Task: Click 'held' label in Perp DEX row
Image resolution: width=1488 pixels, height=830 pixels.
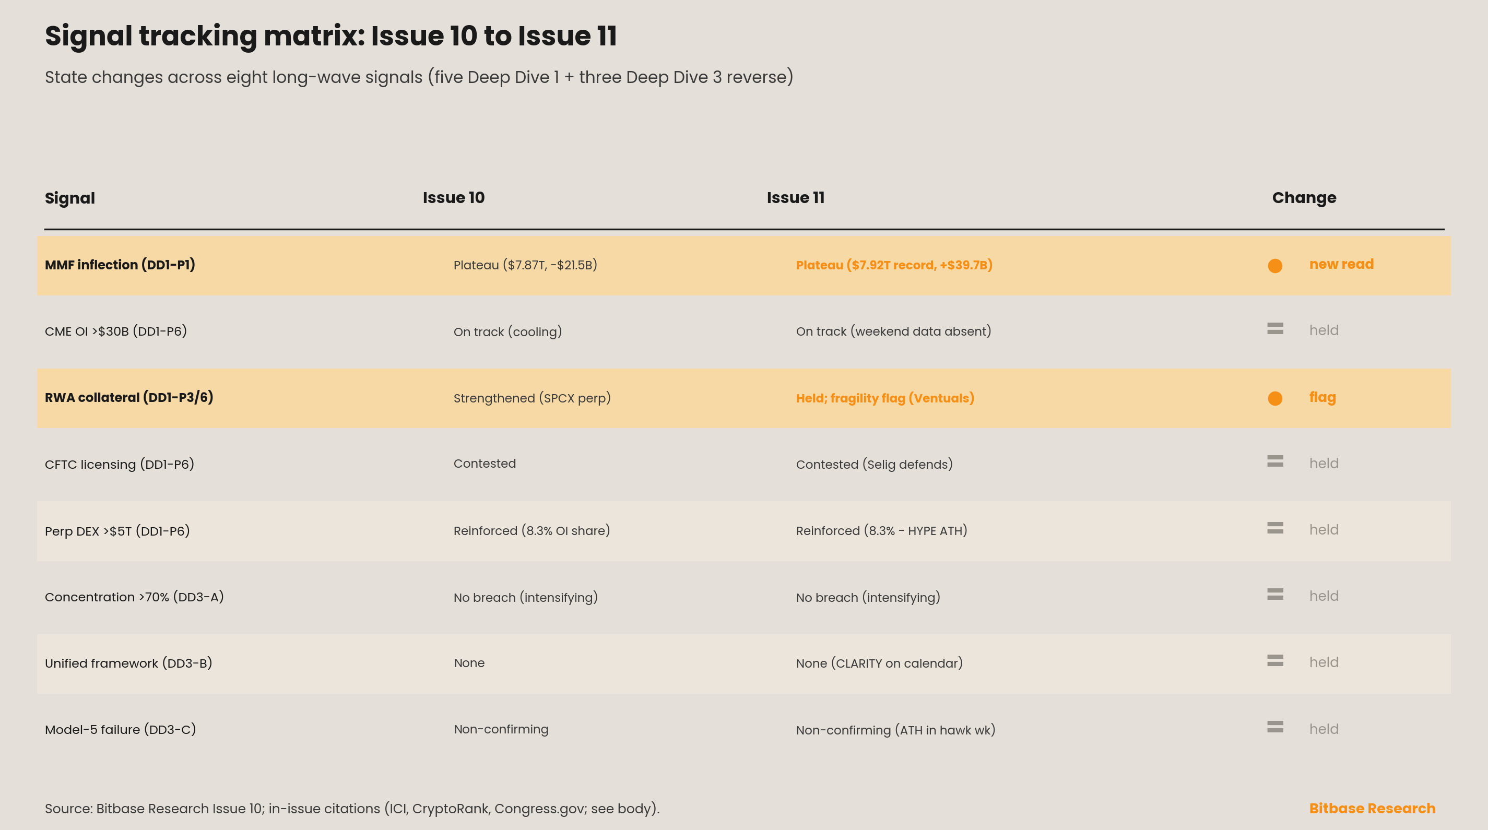Action: [x=1324, y=530]
